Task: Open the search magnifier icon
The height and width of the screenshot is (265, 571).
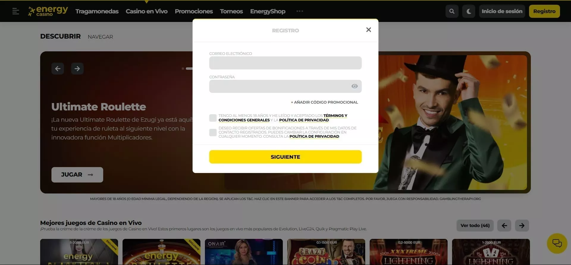Action: click(452, 11)
